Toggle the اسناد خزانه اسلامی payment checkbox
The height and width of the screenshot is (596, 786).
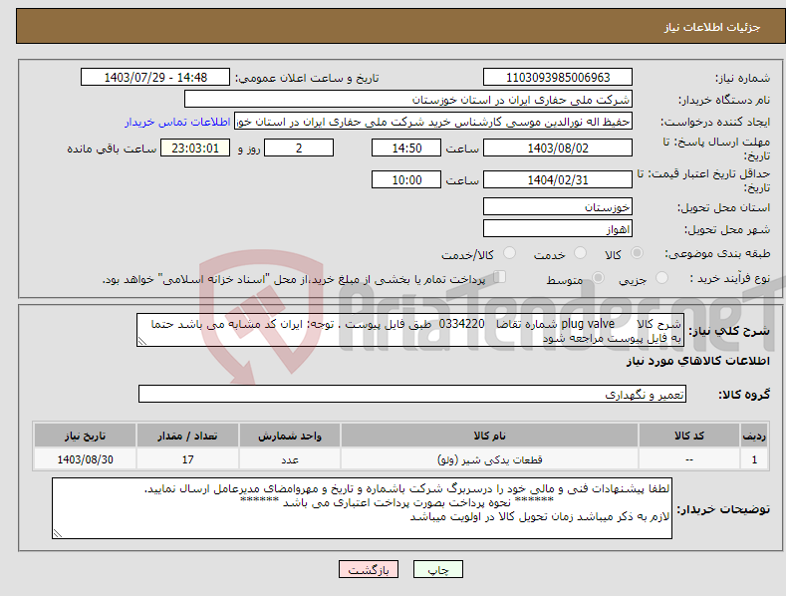coord(499,276)
